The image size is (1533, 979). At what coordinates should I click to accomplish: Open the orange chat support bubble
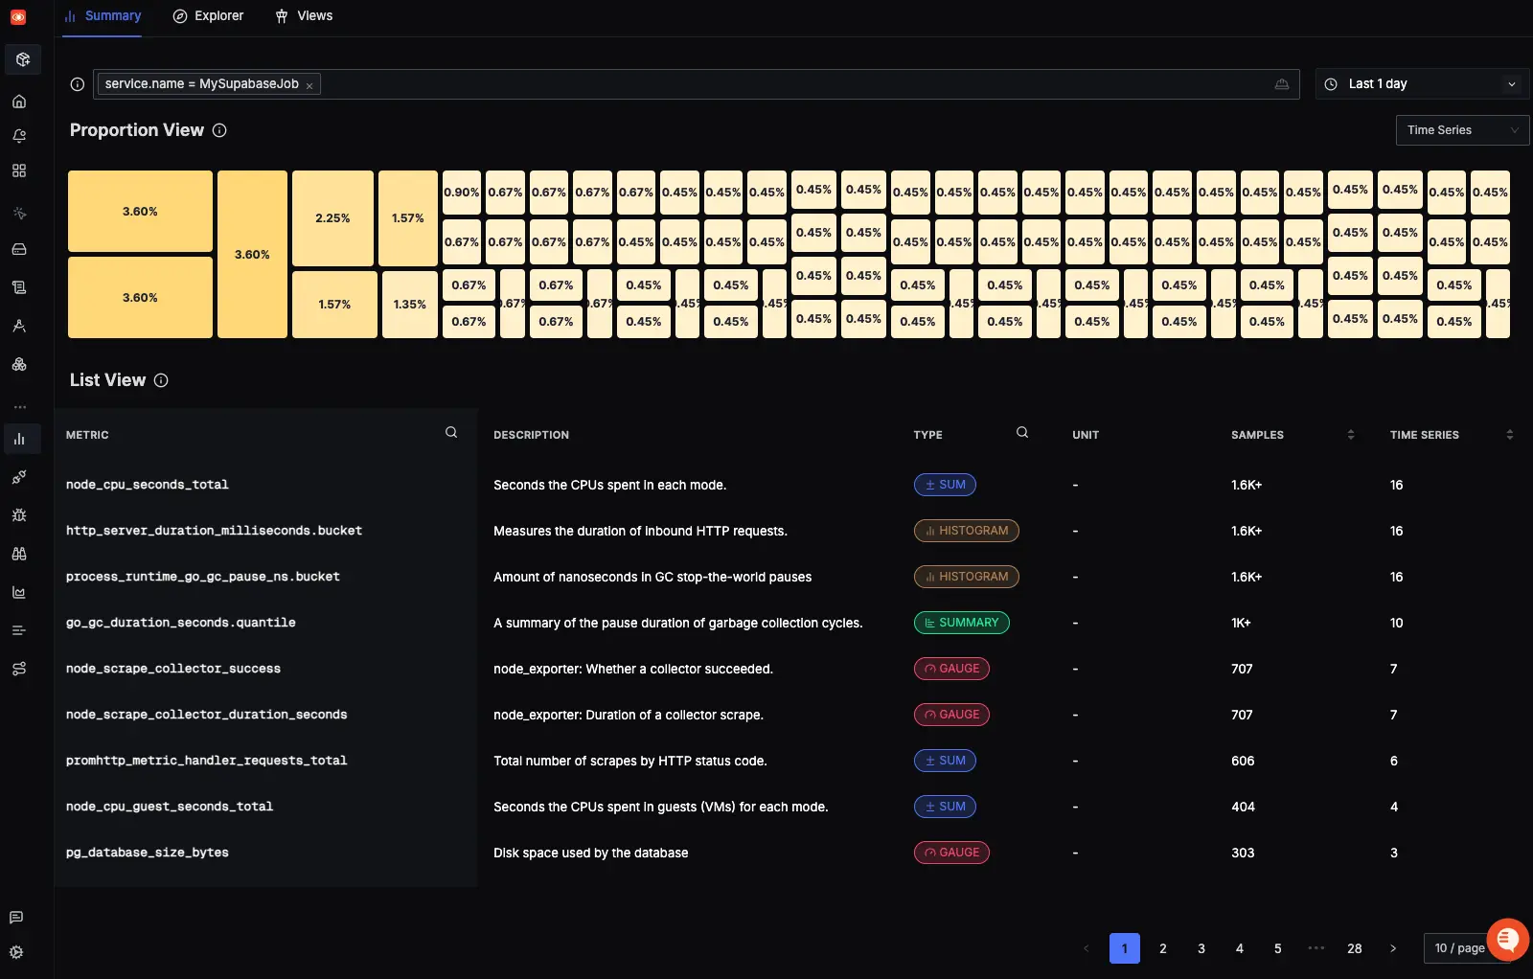click(1507, 939)
